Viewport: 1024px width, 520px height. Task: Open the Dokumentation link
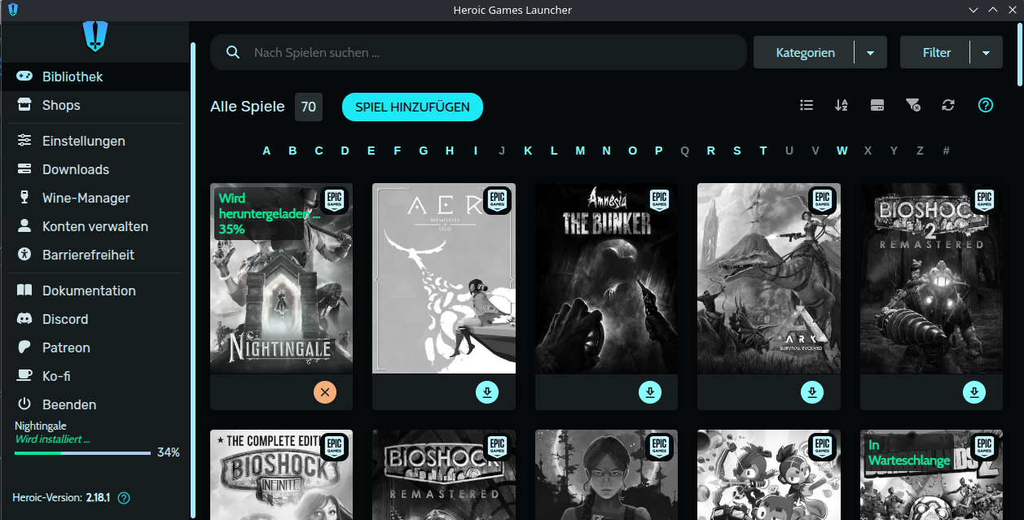coord(94,291)
